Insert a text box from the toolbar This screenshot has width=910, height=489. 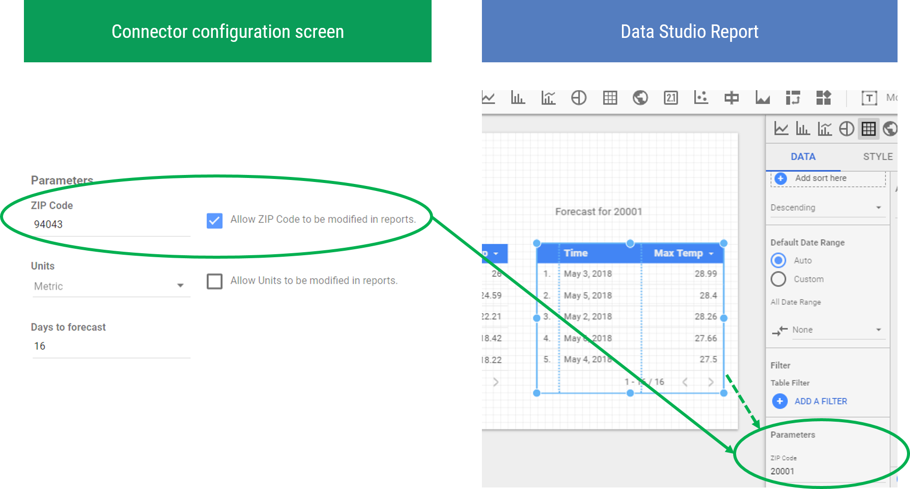pyautogui.click(x=869, y=98)
